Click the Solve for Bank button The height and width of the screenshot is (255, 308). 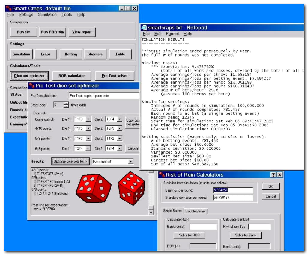pos(246,235)
